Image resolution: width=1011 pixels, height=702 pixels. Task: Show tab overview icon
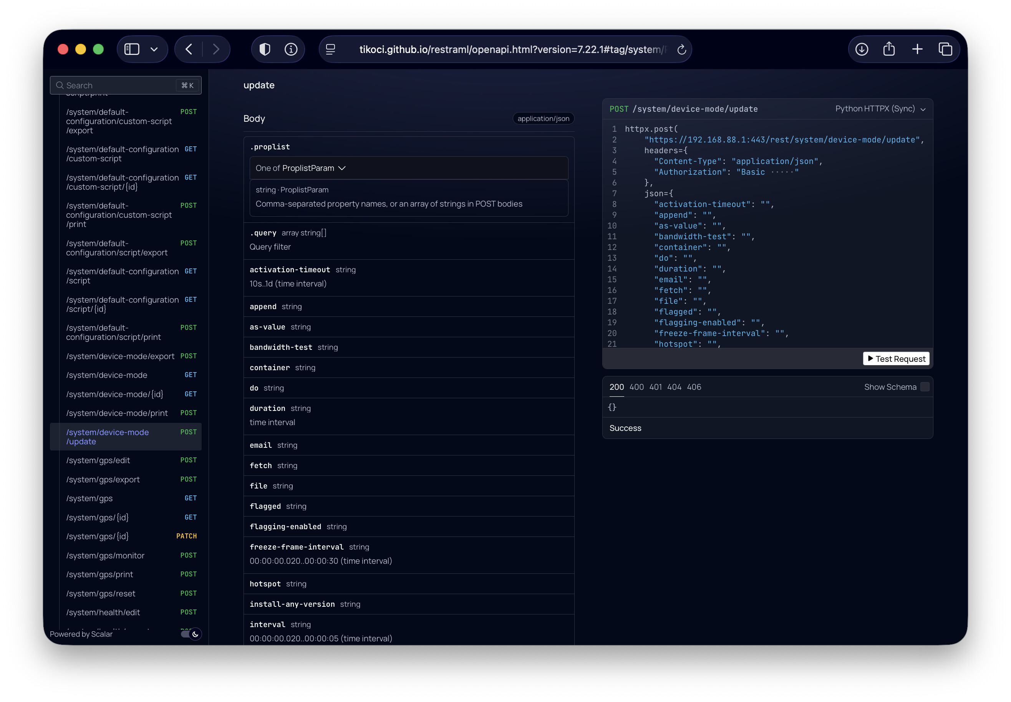coord(945,49)
